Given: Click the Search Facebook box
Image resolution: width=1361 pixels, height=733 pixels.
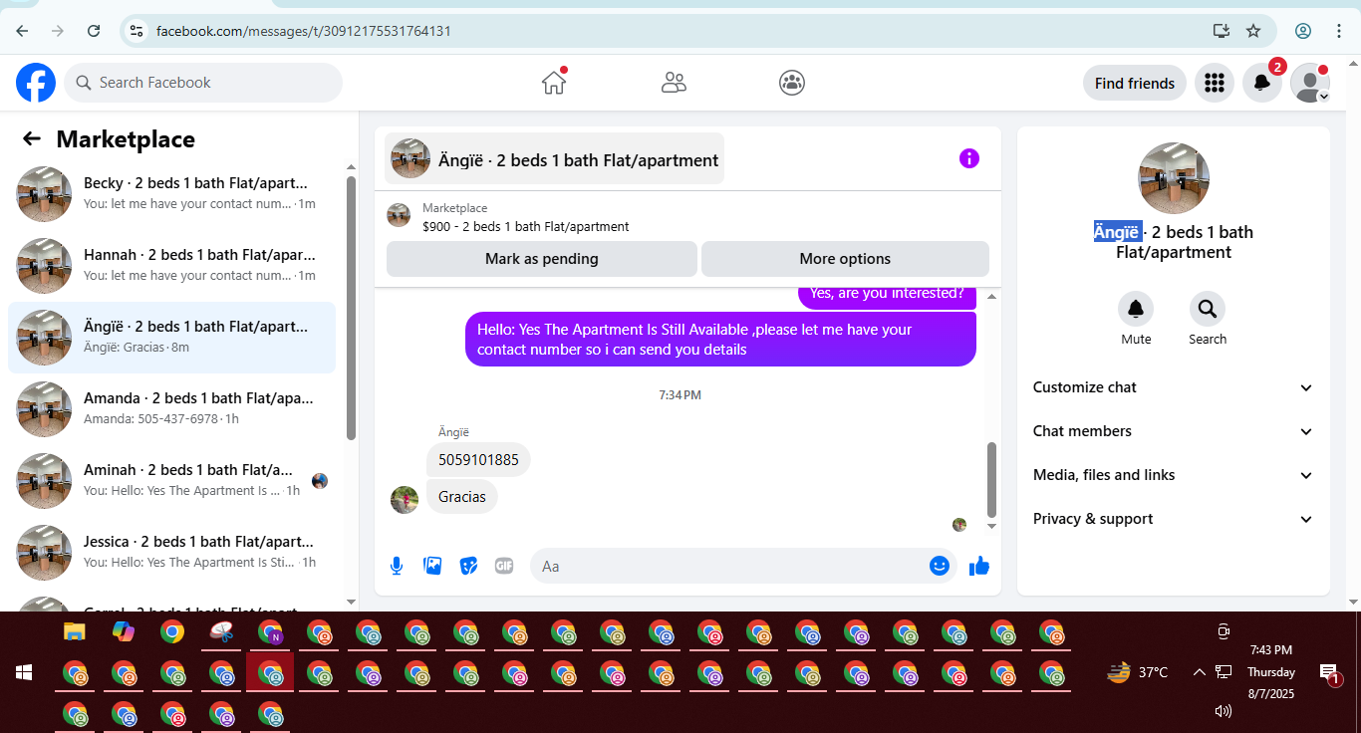Looking at the screenshot, I should 203,83.
